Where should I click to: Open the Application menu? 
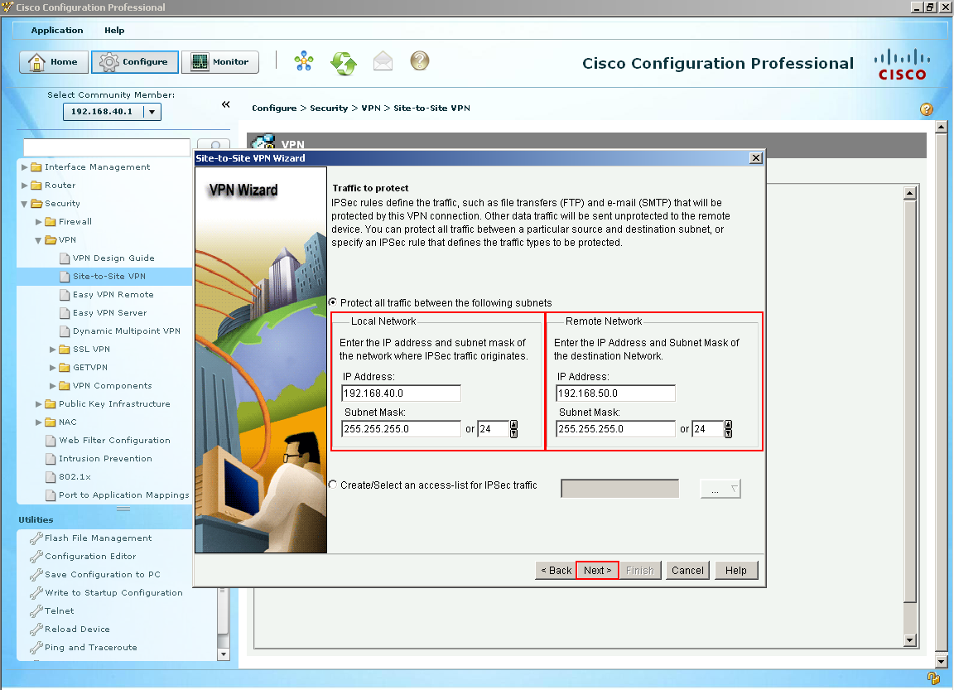57,31
